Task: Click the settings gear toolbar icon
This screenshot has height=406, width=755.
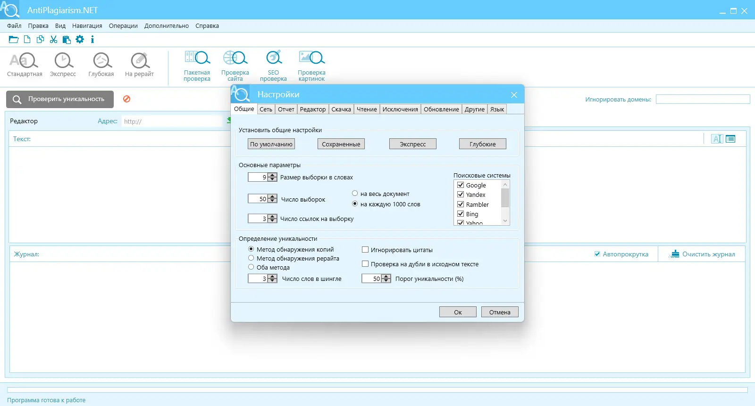Action: point(80,40)
